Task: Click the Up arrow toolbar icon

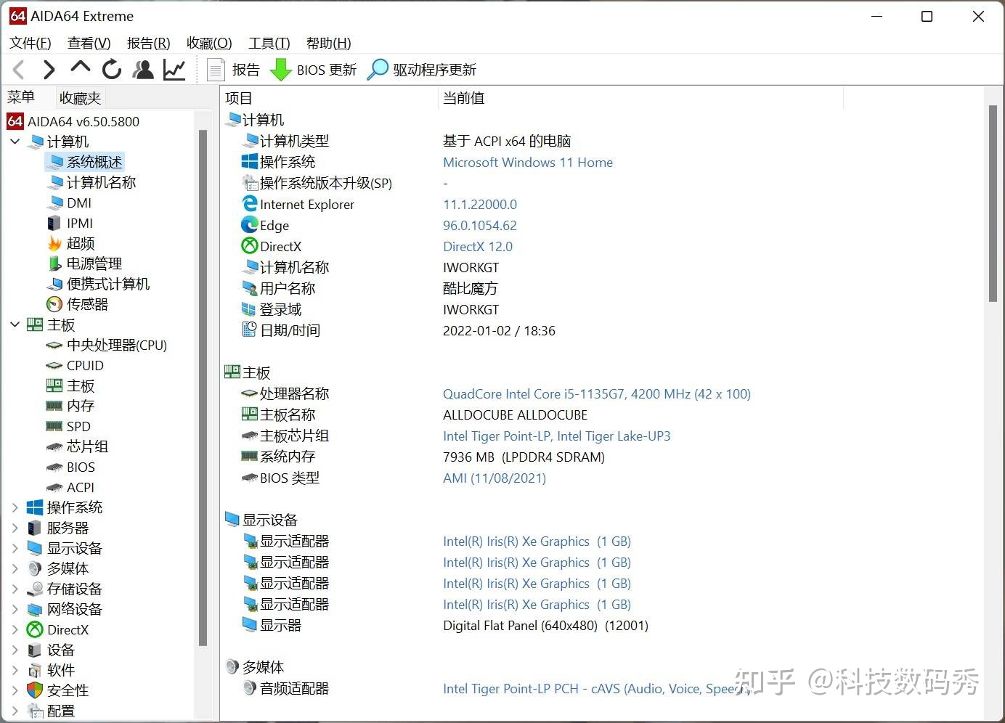Action: pos(80,68)
